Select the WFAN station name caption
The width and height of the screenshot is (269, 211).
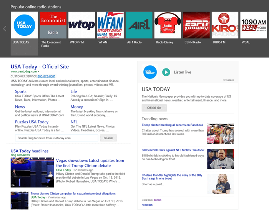[x=103, y=42]
